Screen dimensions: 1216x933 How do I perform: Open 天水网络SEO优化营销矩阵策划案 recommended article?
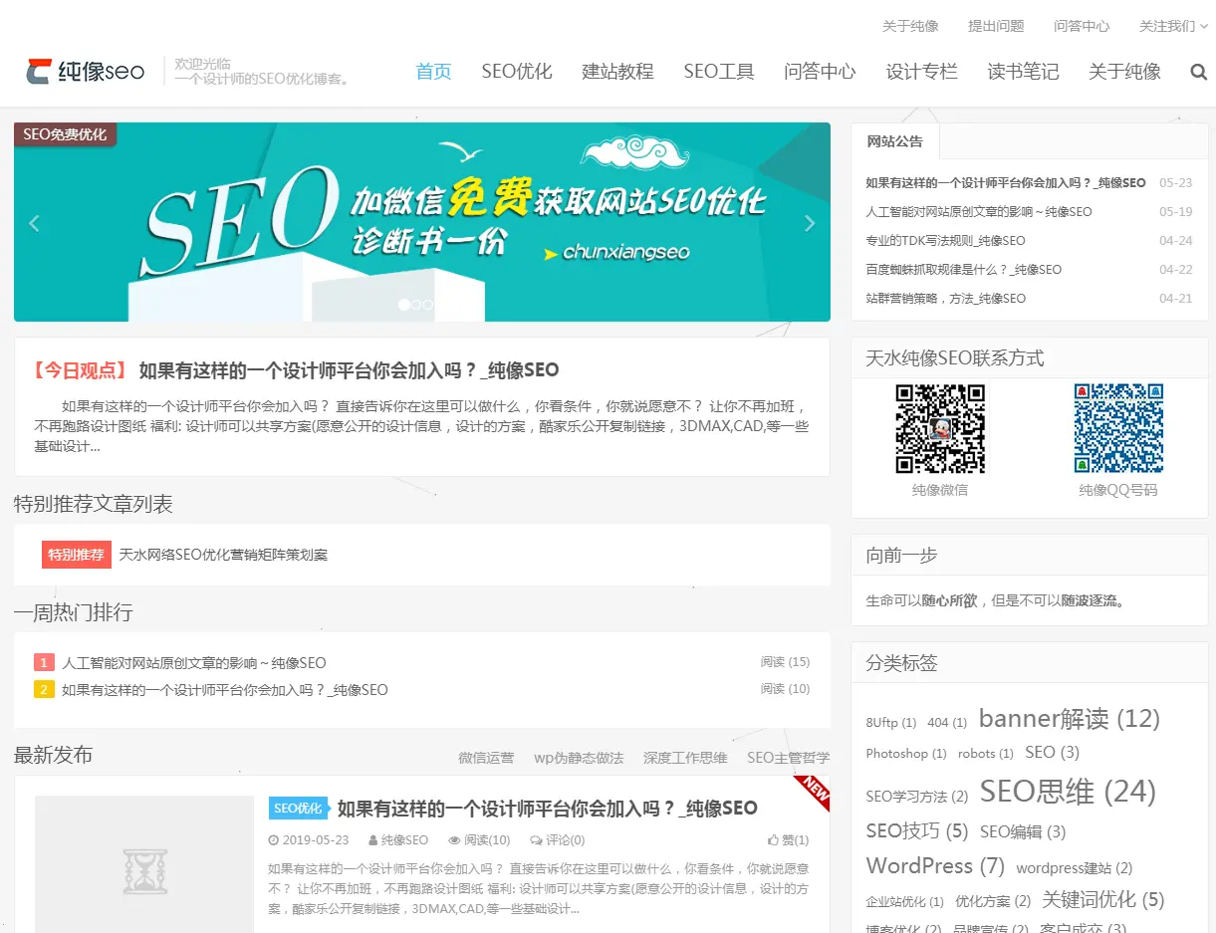coord(223,555)
